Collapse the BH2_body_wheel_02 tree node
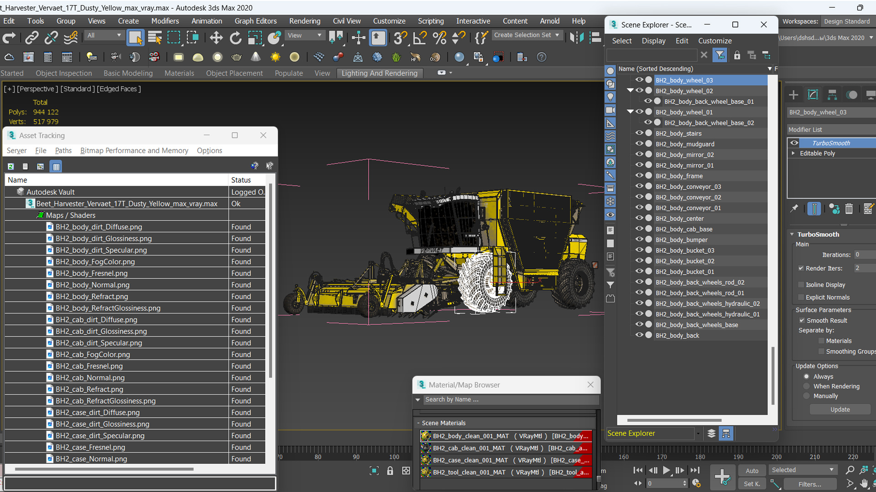Viewport: 876px width, 492px height. pos(630,91)
